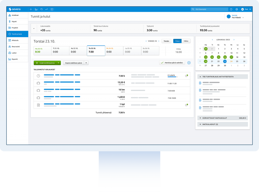
Task: Click the document icon on the 1 kpl entry
Action: pyautogui.click(x=38, y=105)
